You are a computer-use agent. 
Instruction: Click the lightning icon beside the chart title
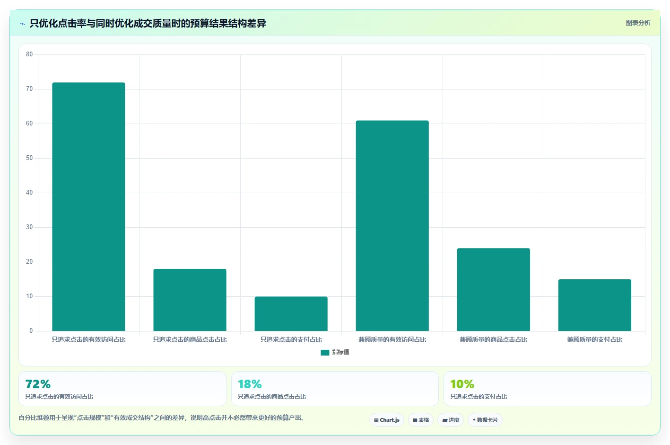[22, 24]
